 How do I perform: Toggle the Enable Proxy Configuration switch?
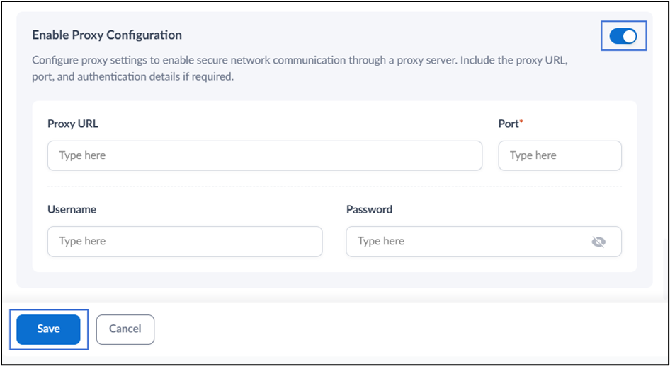tap(623, 36)
